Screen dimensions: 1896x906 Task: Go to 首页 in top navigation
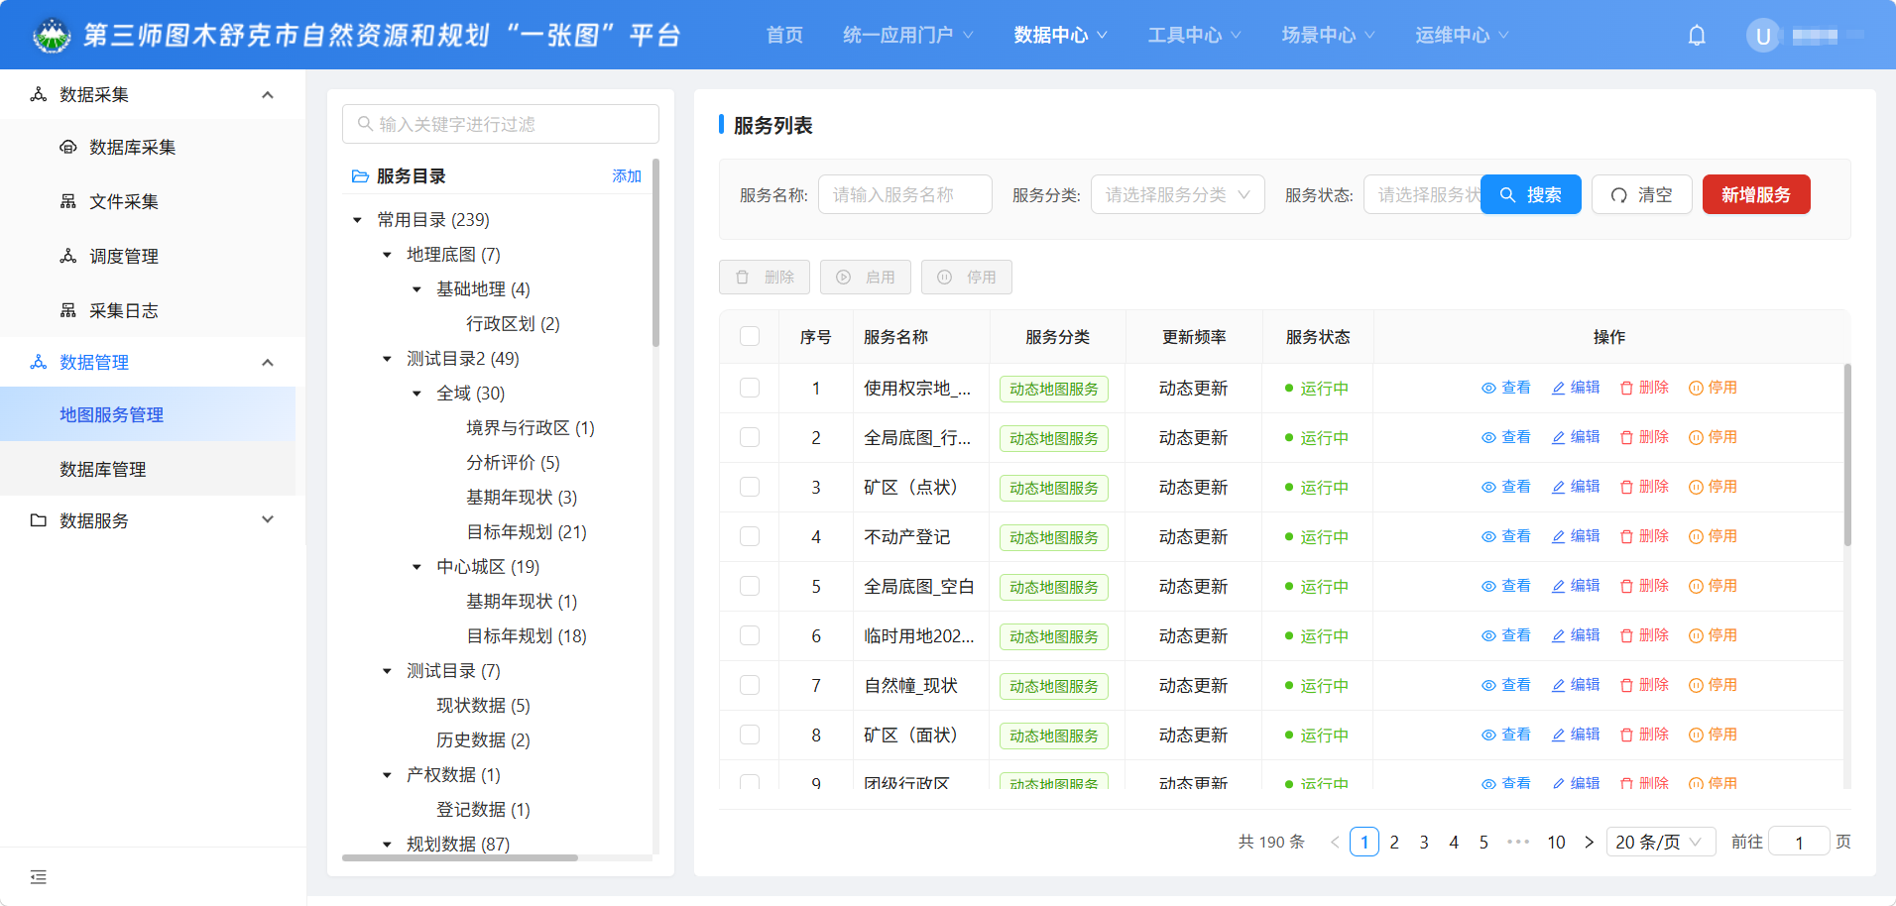[x=784, y=35]
